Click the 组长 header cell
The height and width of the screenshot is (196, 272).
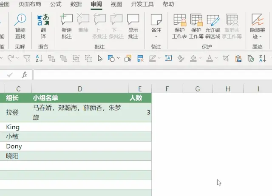click(18, 98)
